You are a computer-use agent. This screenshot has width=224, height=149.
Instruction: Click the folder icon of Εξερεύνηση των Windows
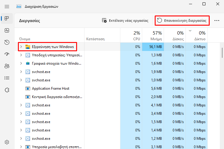click(27, 47)
